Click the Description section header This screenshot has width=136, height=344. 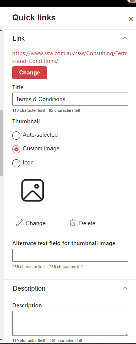pos(29,288)
